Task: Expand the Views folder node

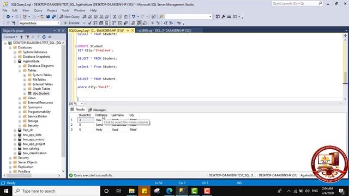Action: click(x=20, y=98)
